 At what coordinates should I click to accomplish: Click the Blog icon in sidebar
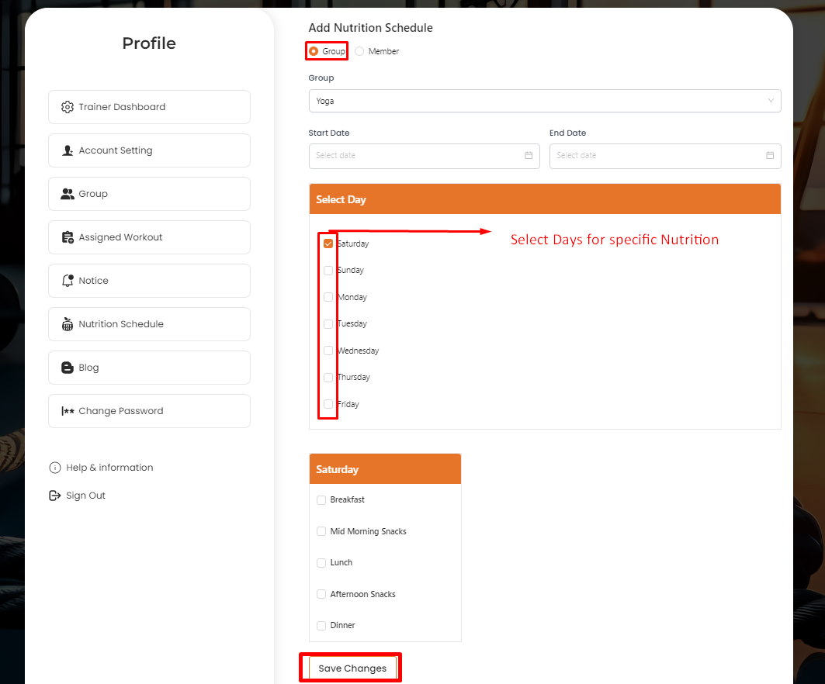click(68, 368)
